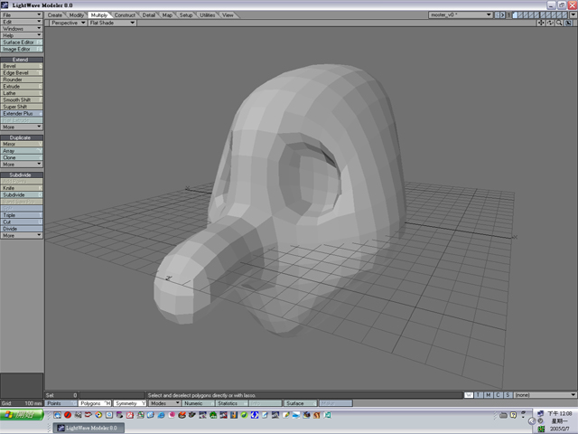Select the Edge Bevel tool
This screenshot has width=578, height=434.
click(x=22, y=72)
